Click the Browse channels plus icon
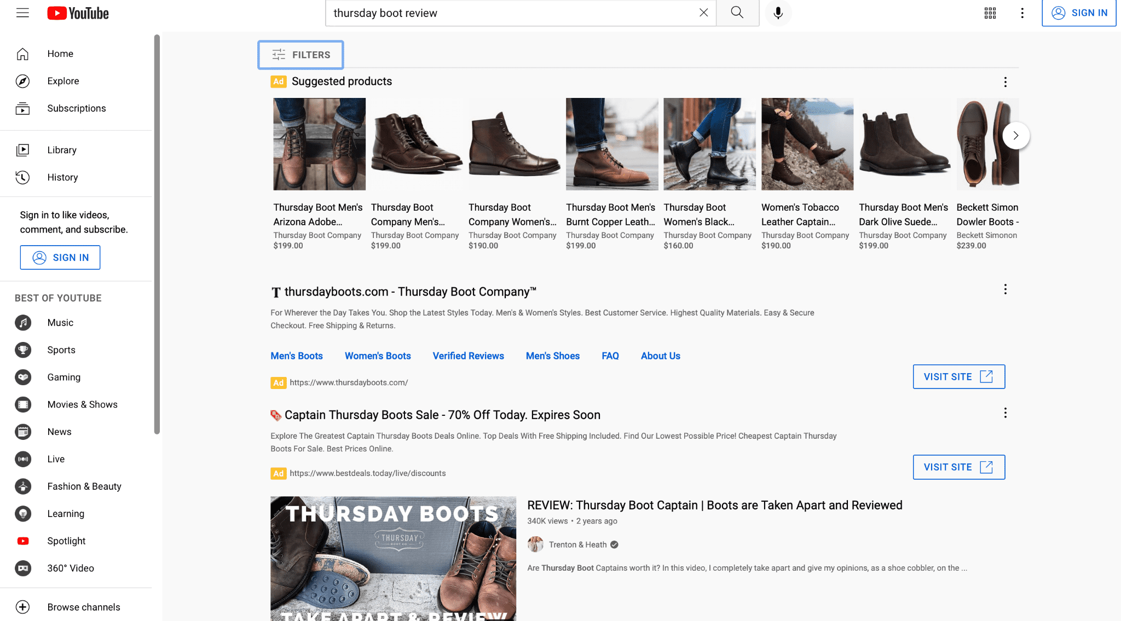The height and width of the screenshot is (621, 1121). tap(23, 607)
